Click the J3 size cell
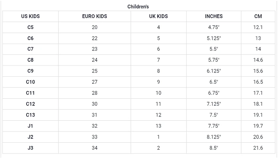The image size is (279, 159). [x=30, y=148]
